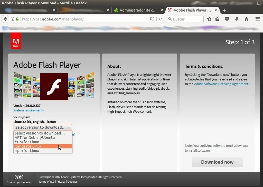
Task: Close the Adobe Flash Player tab
Action: 216,10
